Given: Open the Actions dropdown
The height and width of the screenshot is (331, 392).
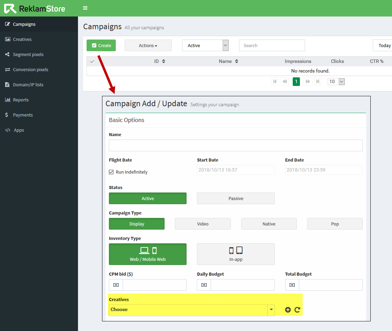Looking at the screenshot, I should click(148, 45).
